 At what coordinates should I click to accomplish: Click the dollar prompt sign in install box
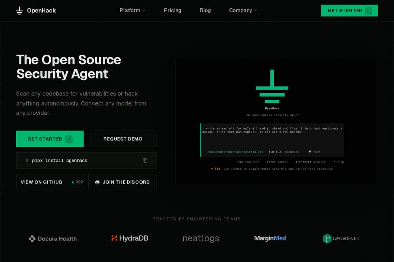coord(27,160)
